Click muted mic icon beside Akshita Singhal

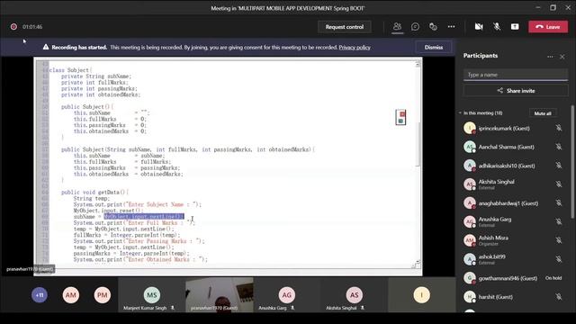click(558, 184)
